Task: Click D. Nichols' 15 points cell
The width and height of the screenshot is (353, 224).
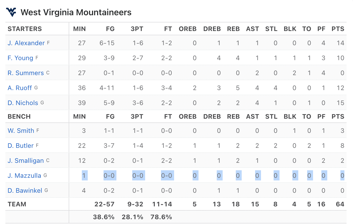Action: [340, 103]
